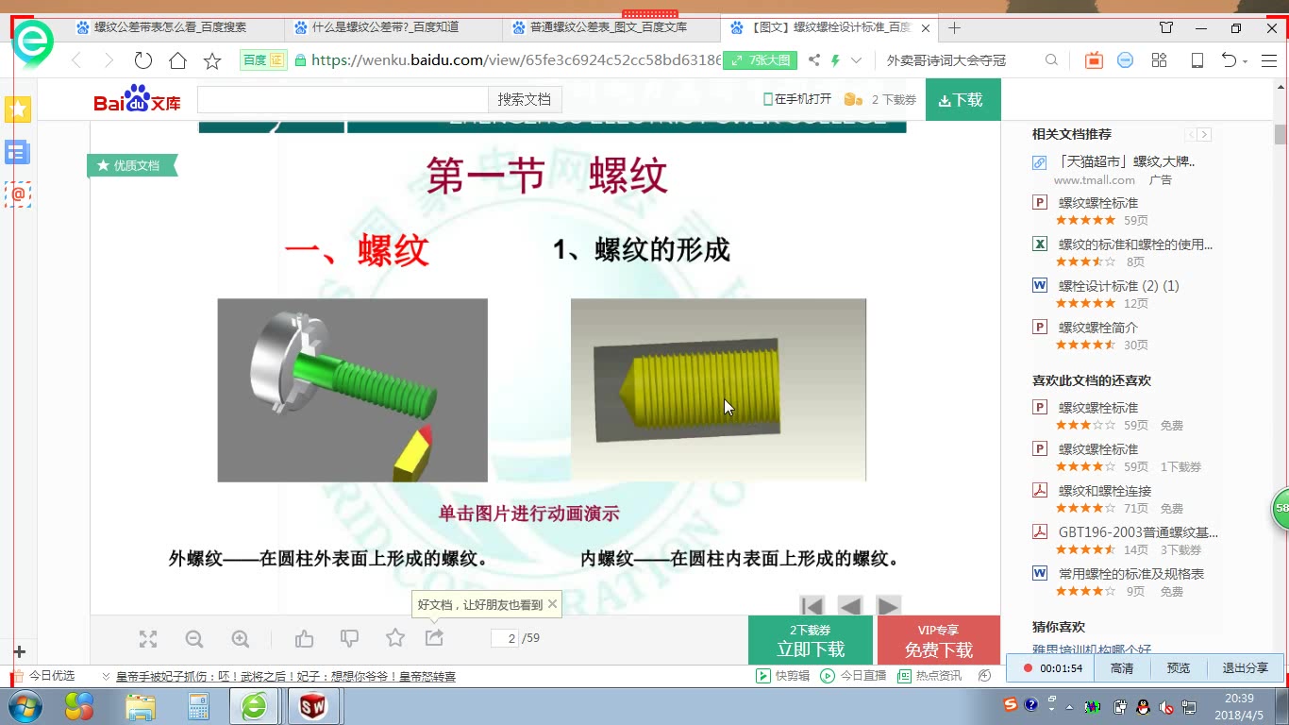
Task: Toggle 高清 recording quality
Action: coord(1120,667)
